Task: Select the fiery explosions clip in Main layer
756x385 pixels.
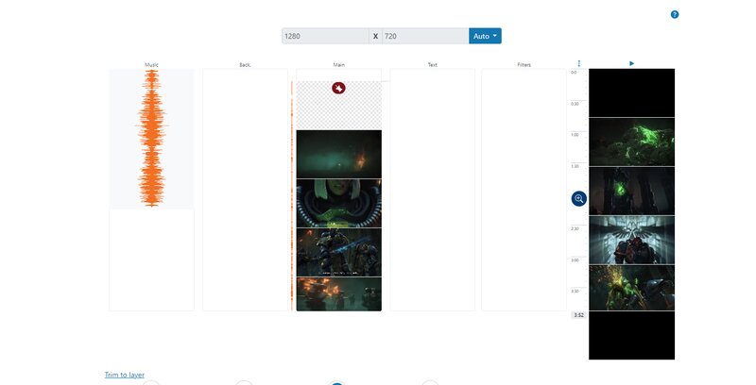Action: coord(338,294)
